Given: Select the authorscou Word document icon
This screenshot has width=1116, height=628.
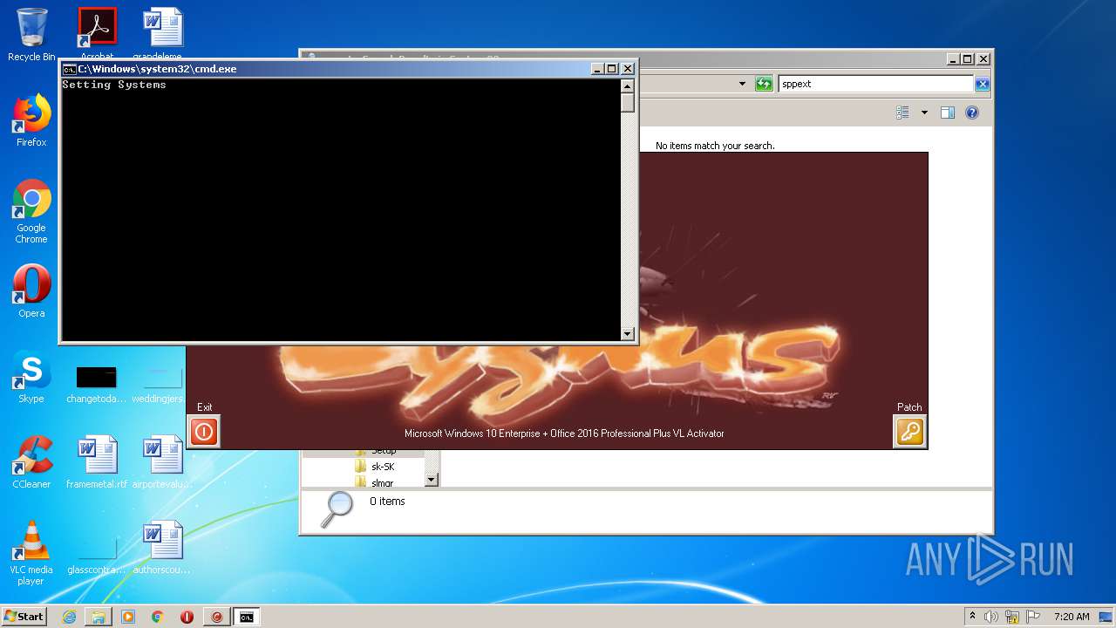Looking at the screenshot, I should click(x=162, y=548).
